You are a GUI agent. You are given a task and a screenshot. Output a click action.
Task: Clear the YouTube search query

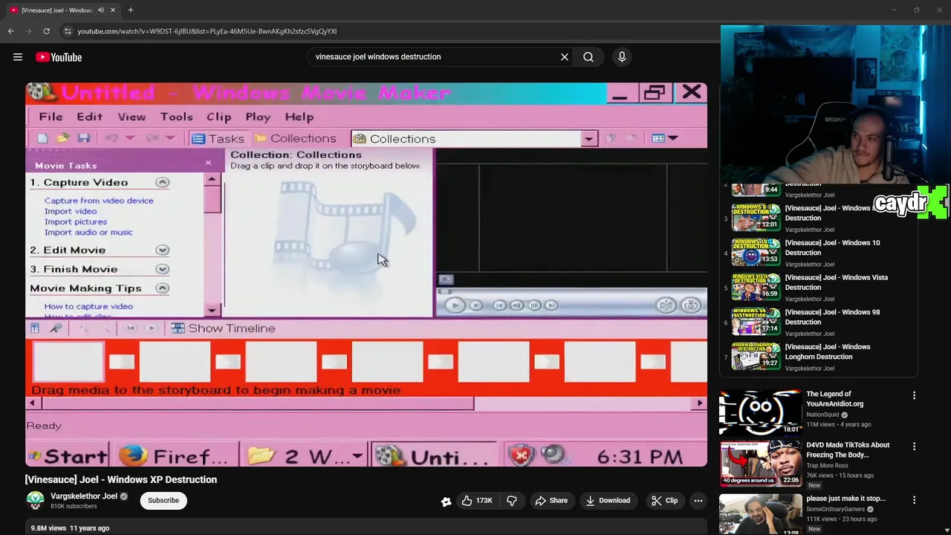[x=565, y=56]
